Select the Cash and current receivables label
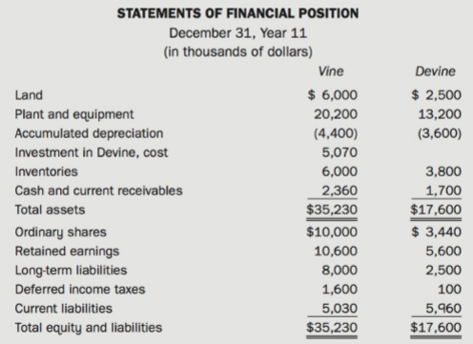This screenshot has width=473, height=344. (98, 191)
